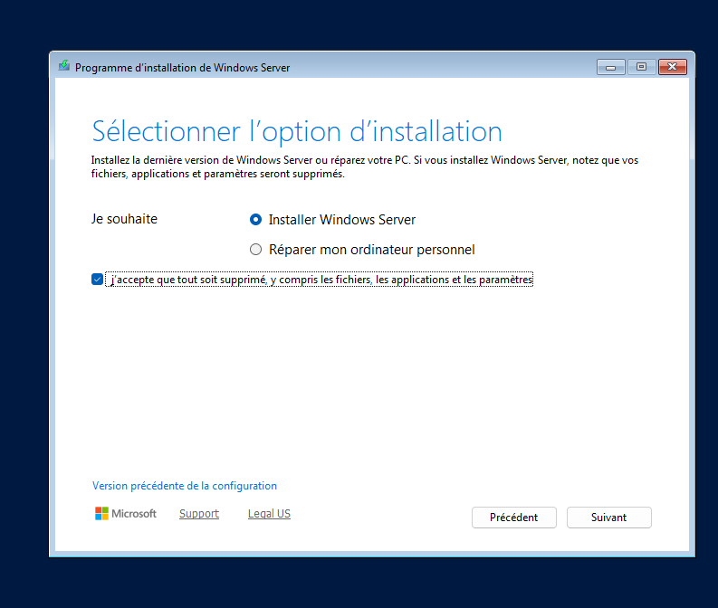
Task: Click the Précédent button
Action: click(x=513, y=518)
